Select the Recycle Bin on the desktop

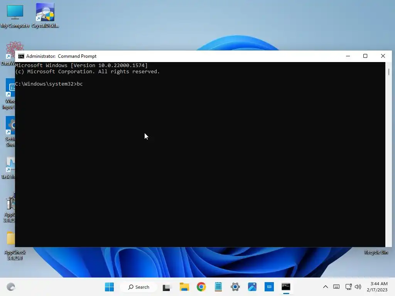click(376, 252)
